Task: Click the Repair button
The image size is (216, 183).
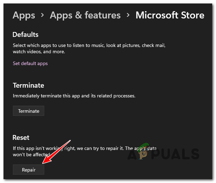Action: click(29, 169)
